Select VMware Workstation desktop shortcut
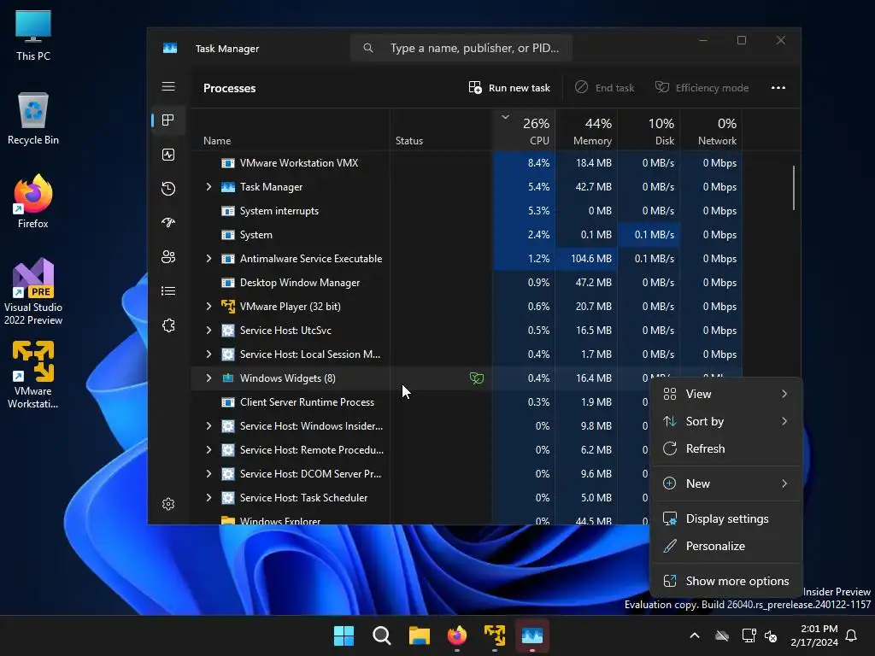The image size is (875, 656). 33,375
